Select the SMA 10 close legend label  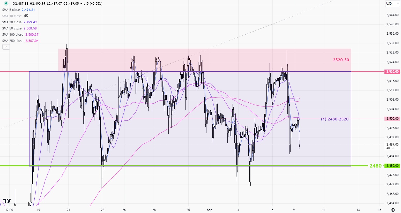pos(12,16)
